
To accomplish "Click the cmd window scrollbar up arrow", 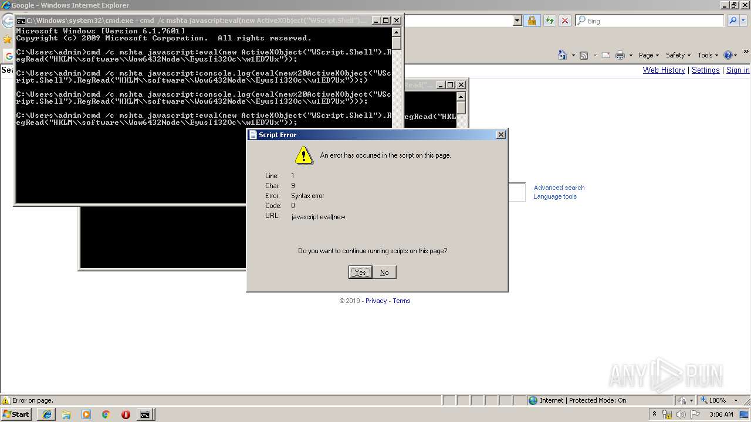I will pos(397,32).
